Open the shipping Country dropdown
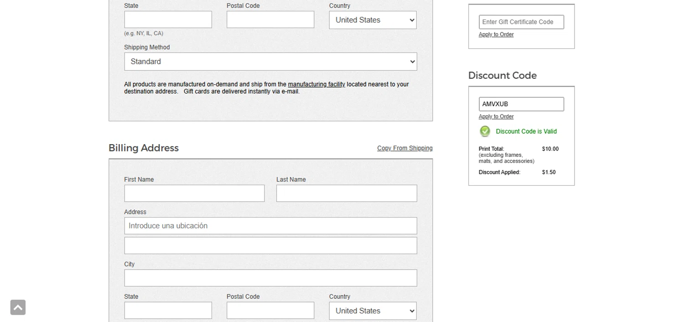 click(373, 20)
